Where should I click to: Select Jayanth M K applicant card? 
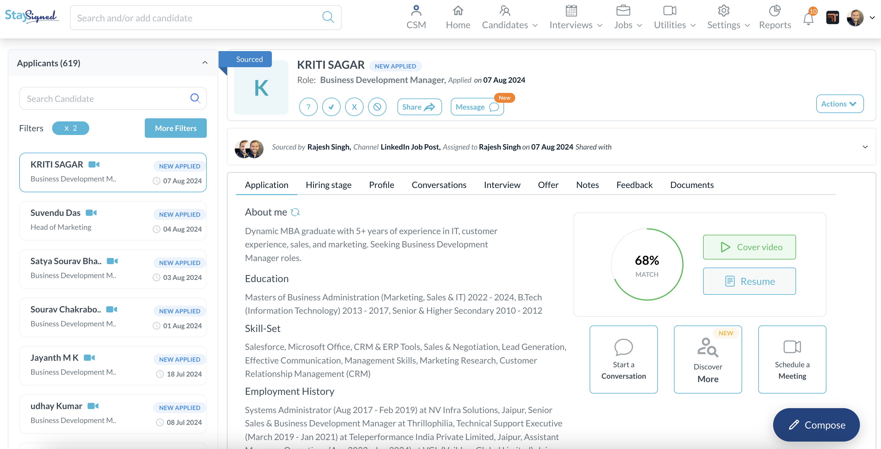click(x=113, y=365)
